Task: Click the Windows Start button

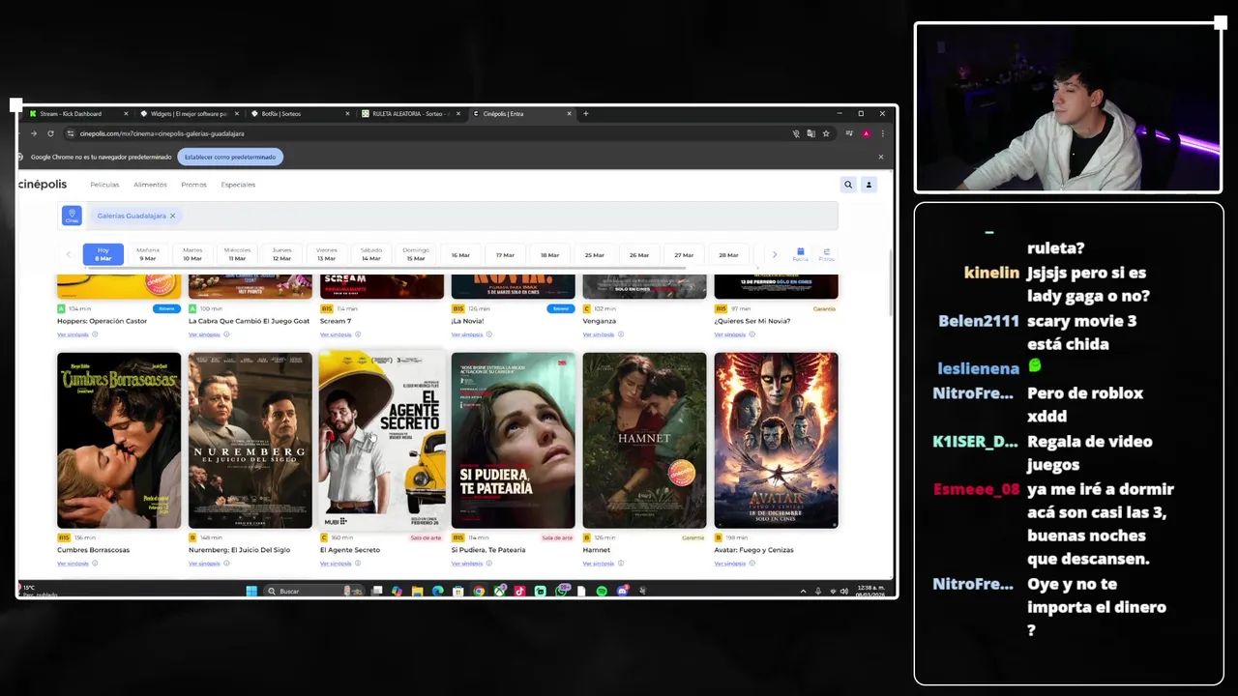Action: tap(251, 591)
